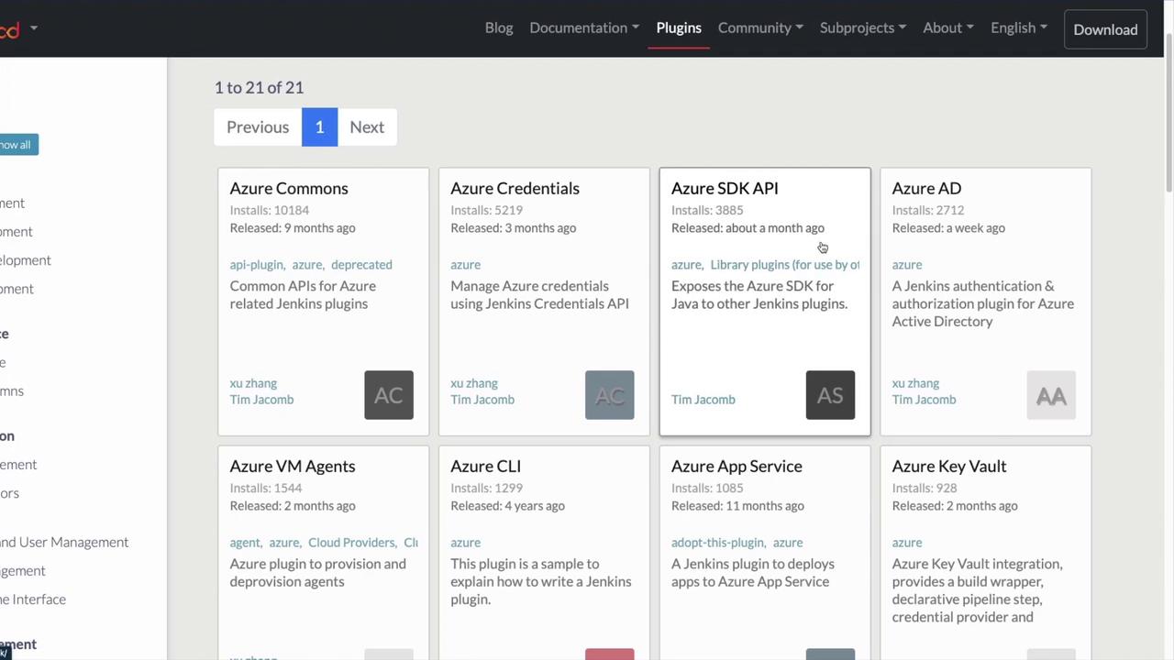Screen dimensions: 1174x660
Task: Click the AS avatar icon on Azure SDK API
Action: (830, 395)
